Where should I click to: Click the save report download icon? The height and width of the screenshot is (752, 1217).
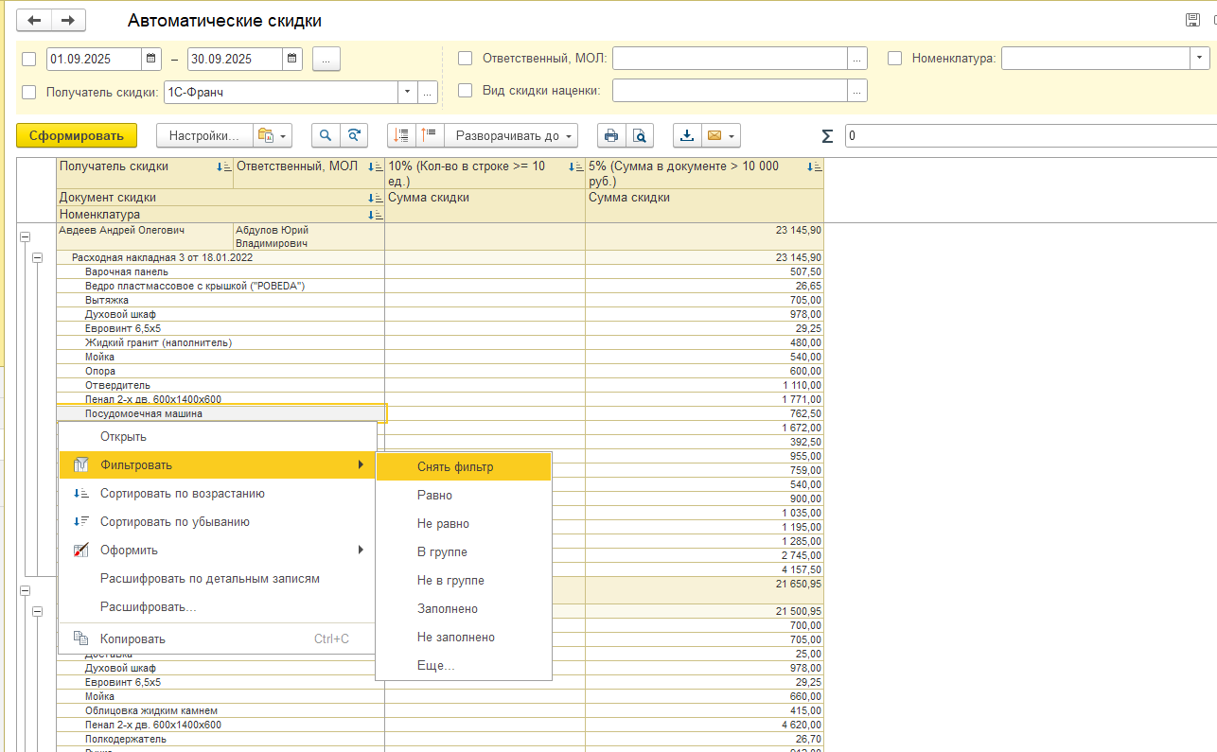click(x=687, y=135)
